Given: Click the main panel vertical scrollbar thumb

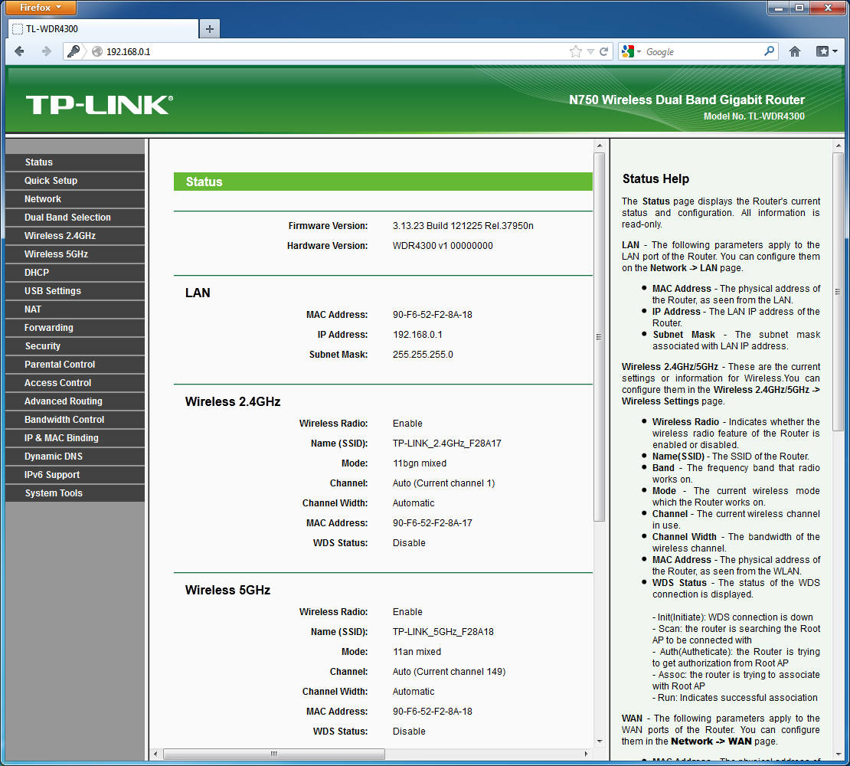Looking at the screenshot, I should click(x=599, y=336).
